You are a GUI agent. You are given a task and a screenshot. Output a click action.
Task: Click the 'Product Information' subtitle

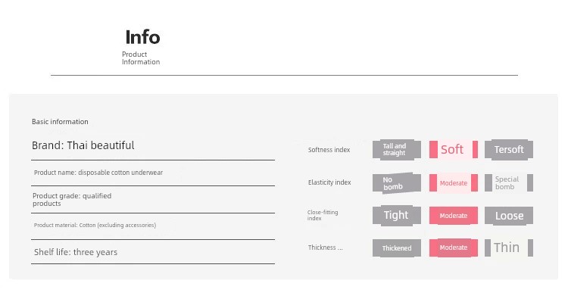pyautogui.click(x=141, y=58)
